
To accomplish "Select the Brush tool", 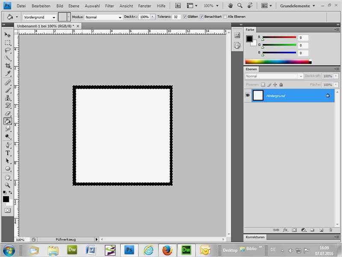I will point(7,90).
